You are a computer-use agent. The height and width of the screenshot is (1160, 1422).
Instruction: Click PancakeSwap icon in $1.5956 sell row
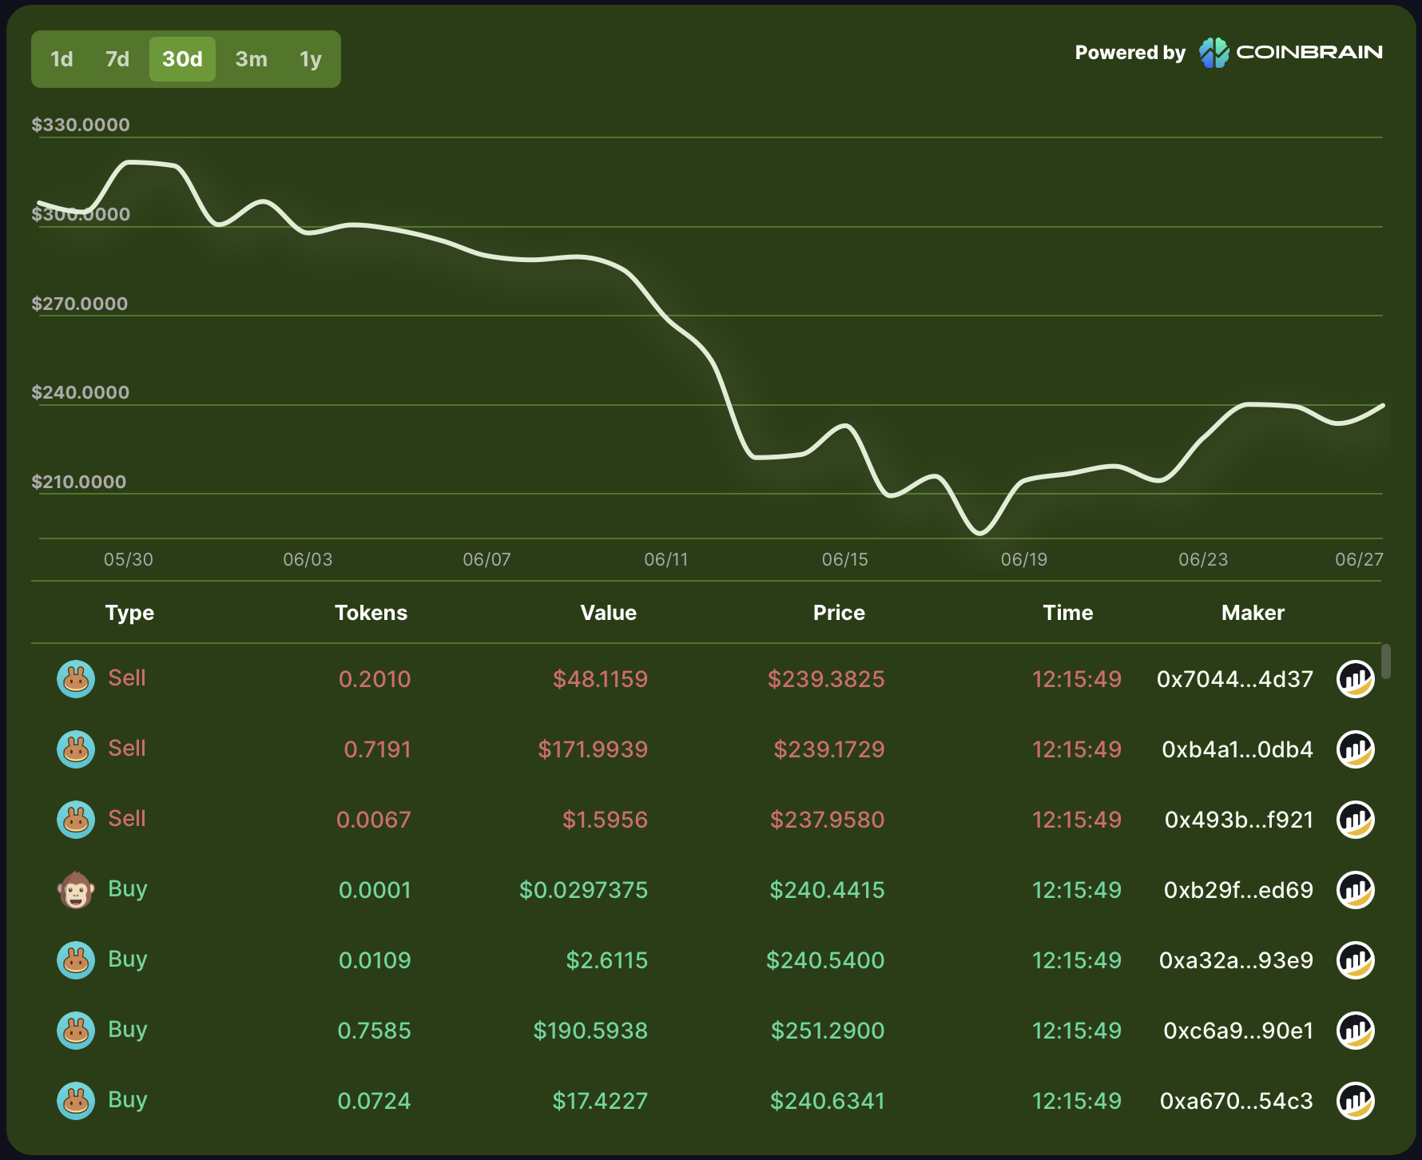click(76, 820)
